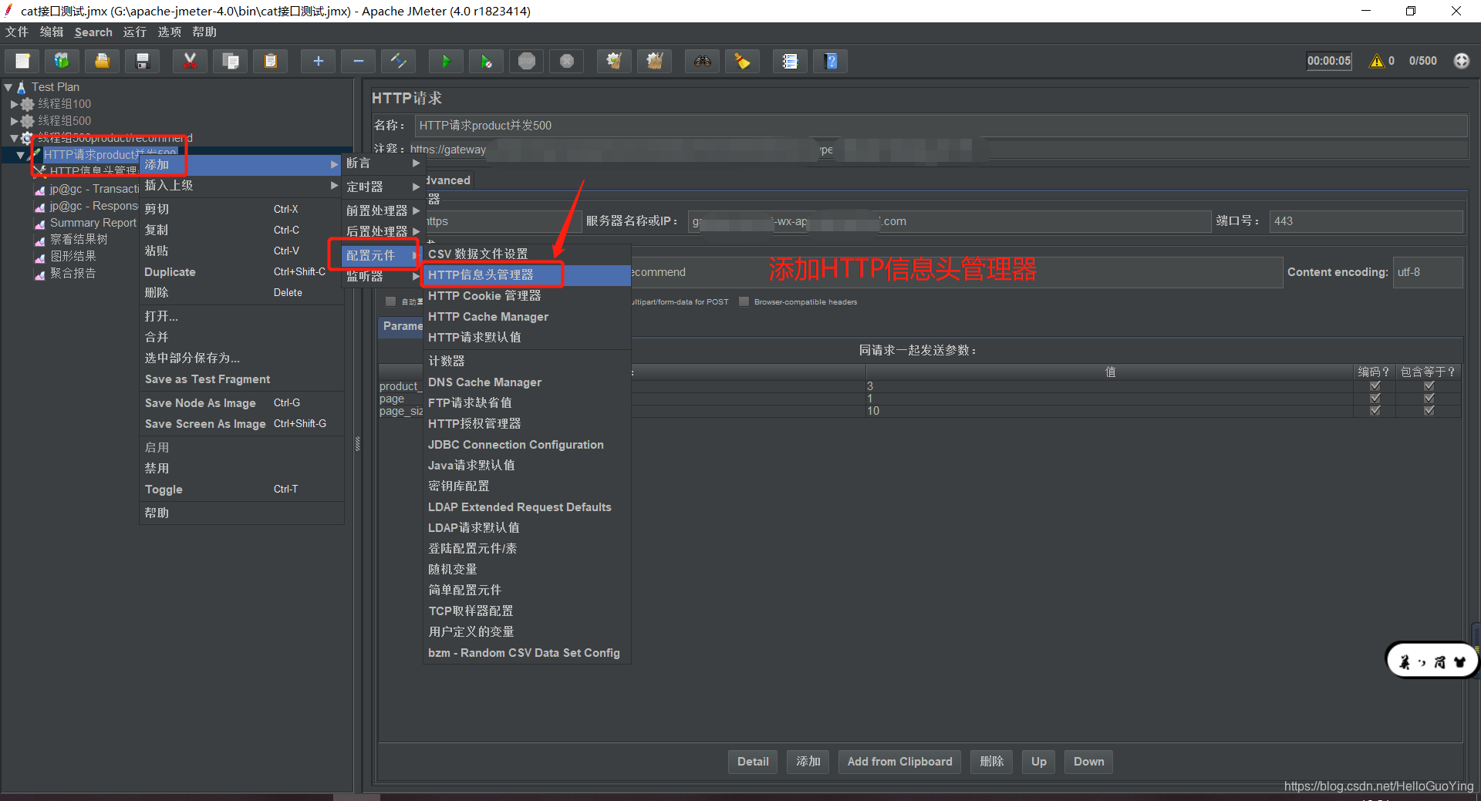Click the 名称 name input field
This screenshot has width=1481, height=801.
coord(941,126)
